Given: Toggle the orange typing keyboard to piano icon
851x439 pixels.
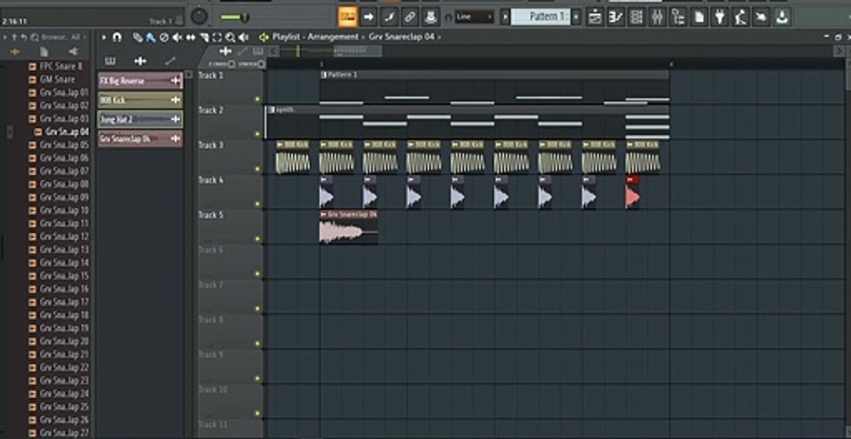Looking at the screenshot, I should click(347, 17).
